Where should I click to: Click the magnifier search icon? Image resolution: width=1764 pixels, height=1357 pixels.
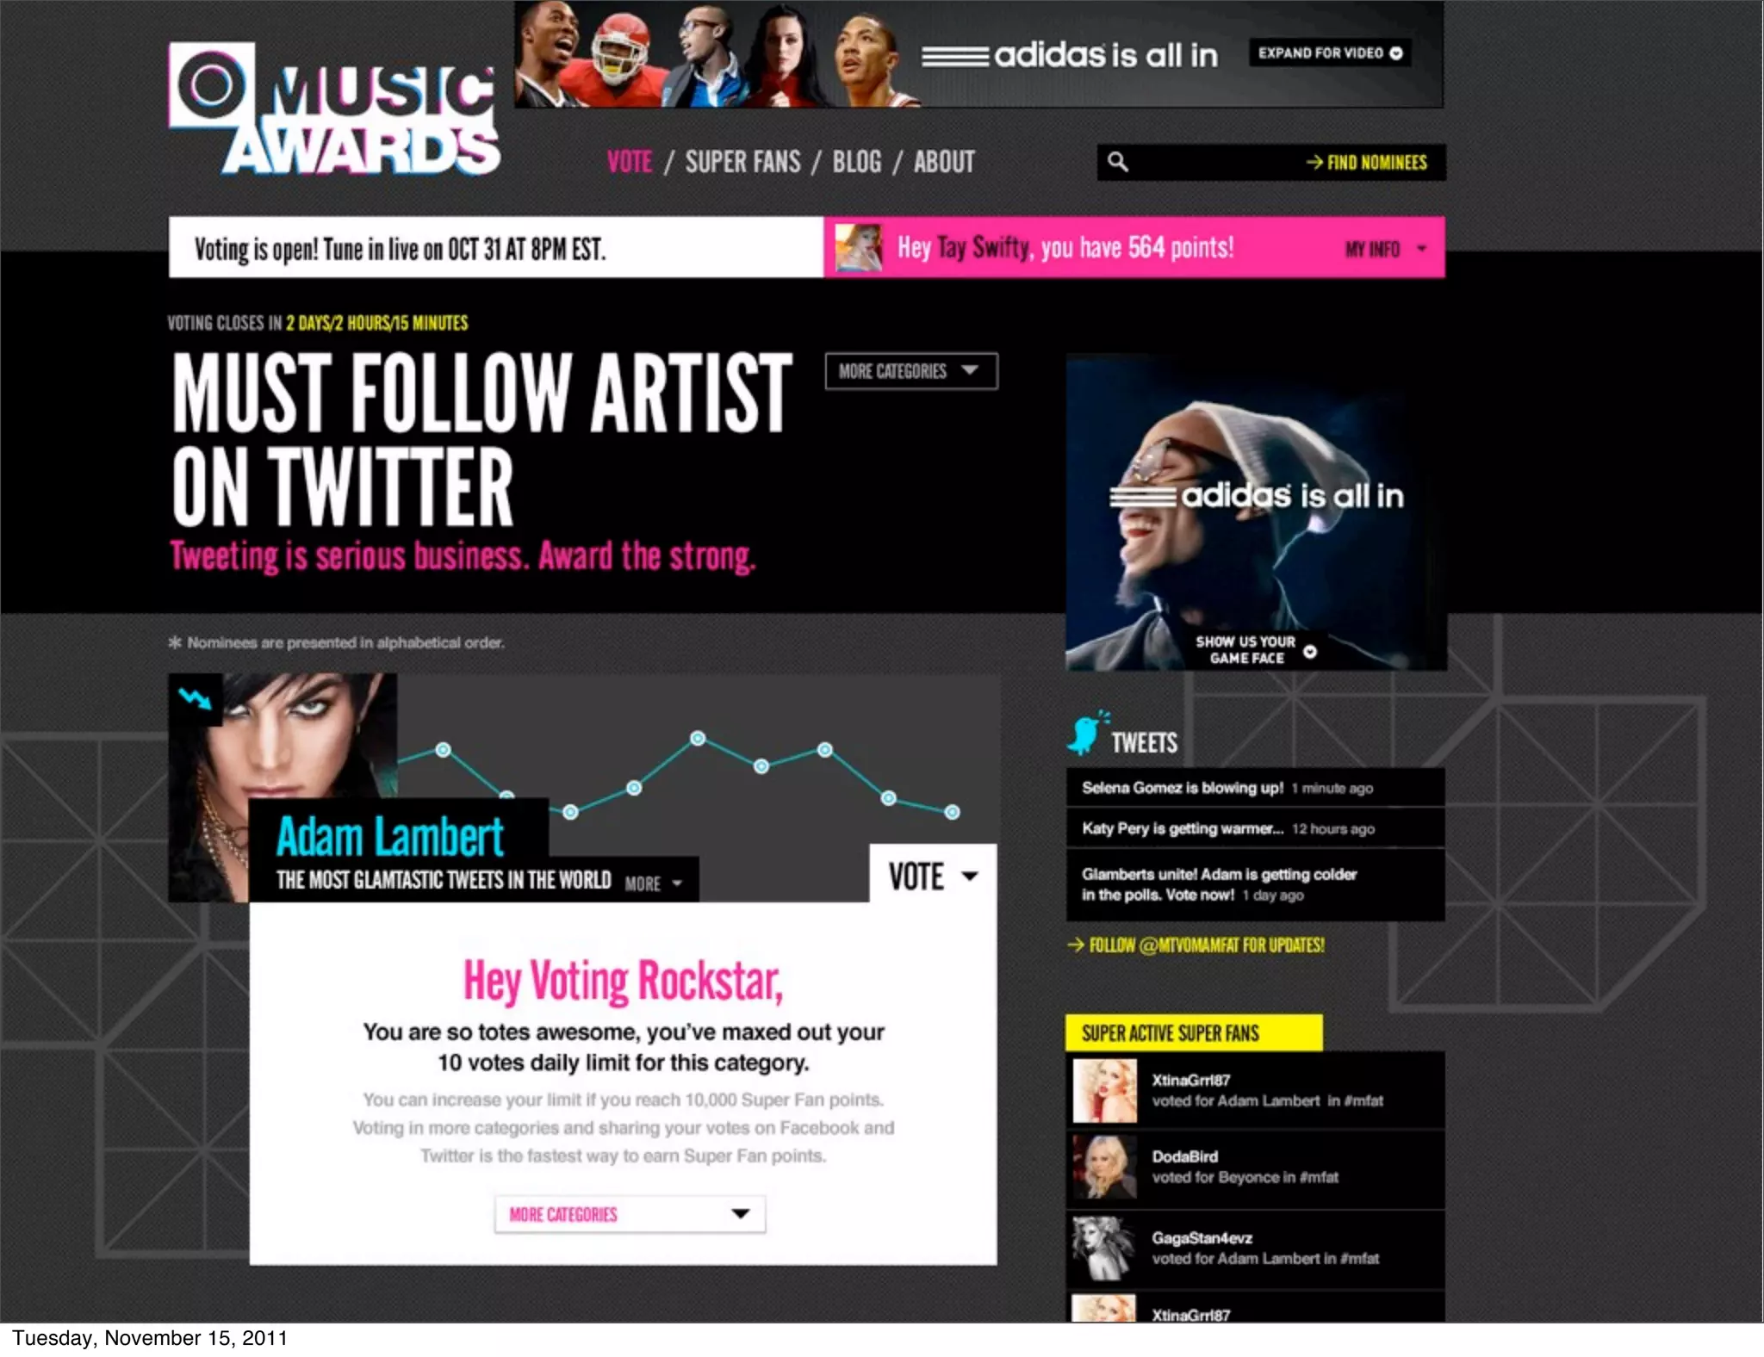coord(1117,162)
